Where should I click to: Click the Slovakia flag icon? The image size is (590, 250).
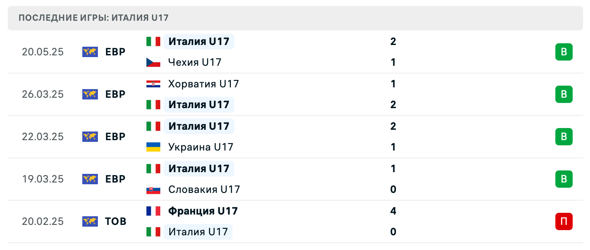coord(153,189)
